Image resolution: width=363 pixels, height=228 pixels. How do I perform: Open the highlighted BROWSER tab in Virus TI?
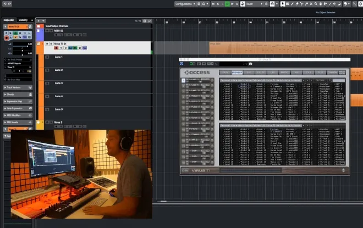[x=237, y=73]
